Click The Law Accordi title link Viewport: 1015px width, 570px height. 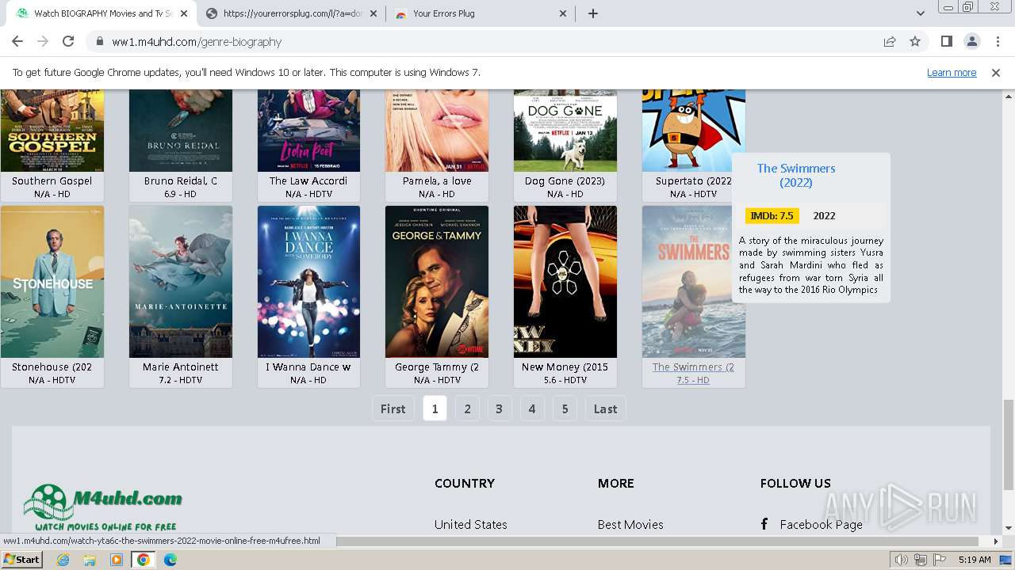click(x=308, y=180)
